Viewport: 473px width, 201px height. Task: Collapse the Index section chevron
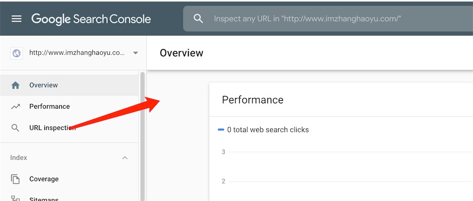(x=125, y=158)
